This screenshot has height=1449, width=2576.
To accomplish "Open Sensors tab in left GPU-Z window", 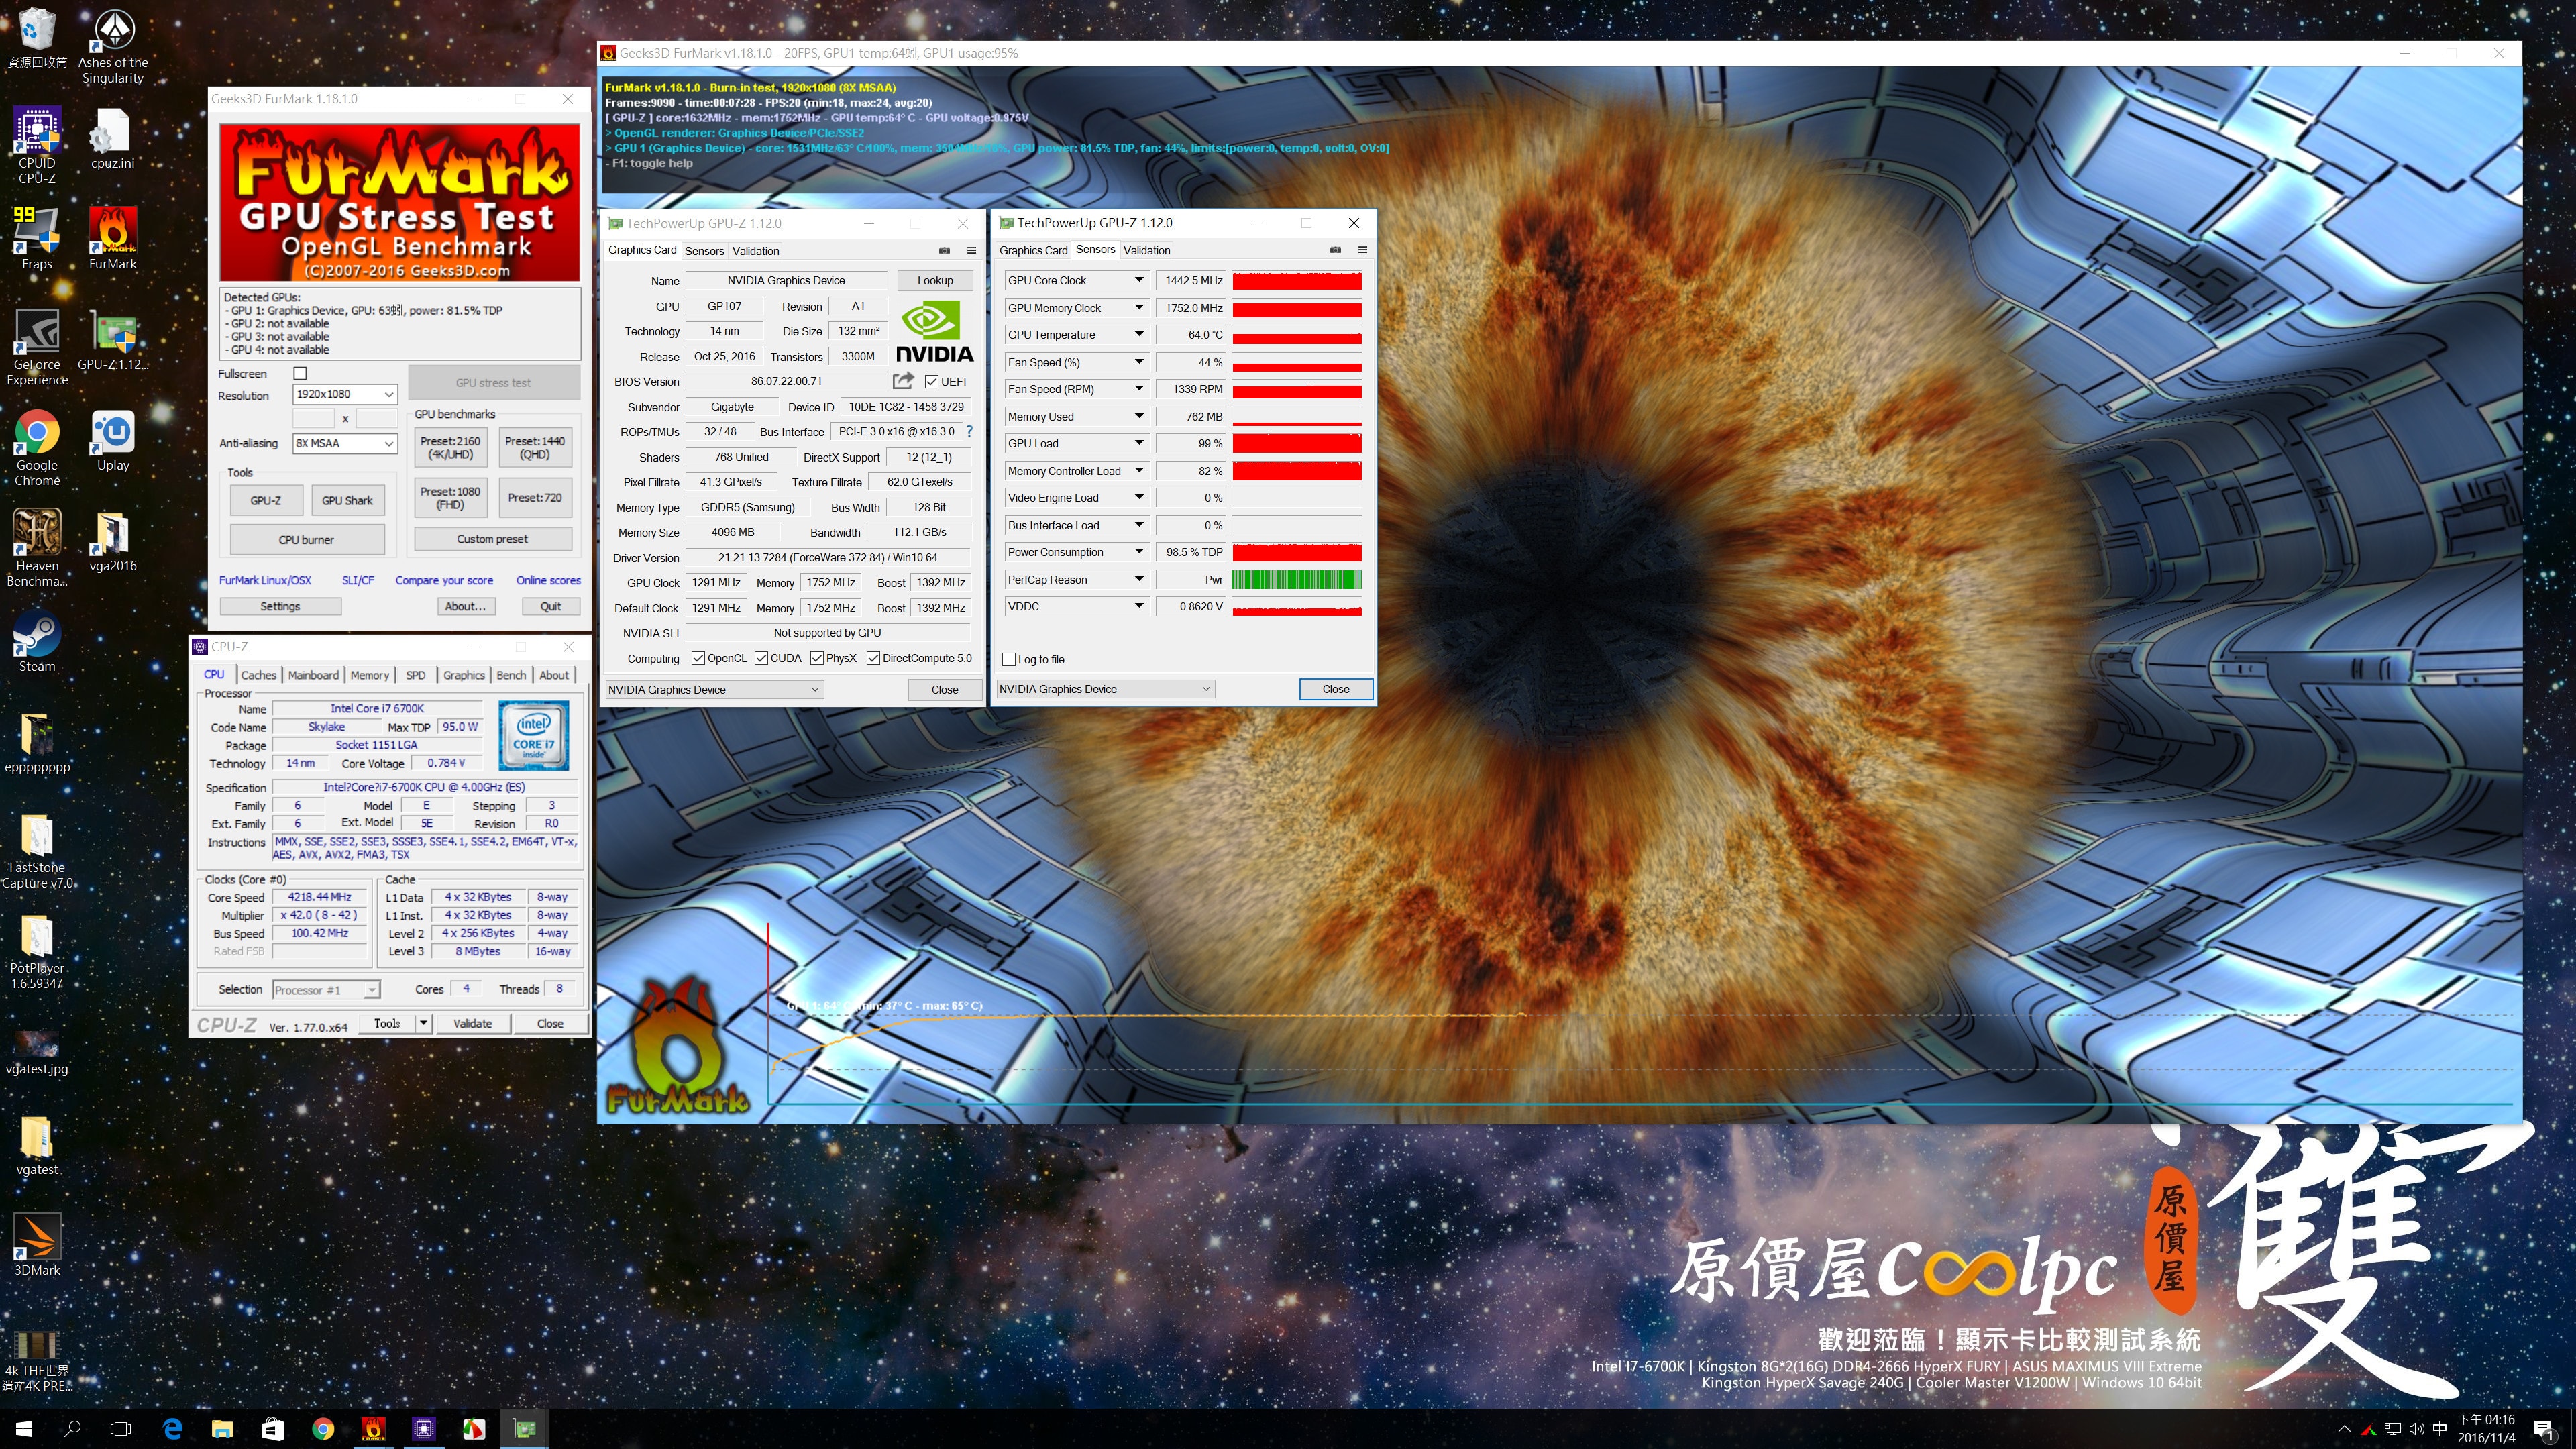I will click(704, 251).
